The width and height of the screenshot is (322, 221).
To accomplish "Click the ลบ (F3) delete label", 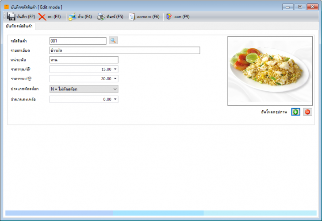I will [54, 17].
